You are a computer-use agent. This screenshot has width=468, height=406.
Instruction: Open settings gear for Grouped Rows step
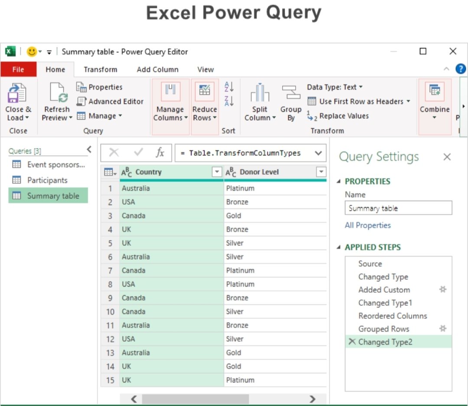442,329
